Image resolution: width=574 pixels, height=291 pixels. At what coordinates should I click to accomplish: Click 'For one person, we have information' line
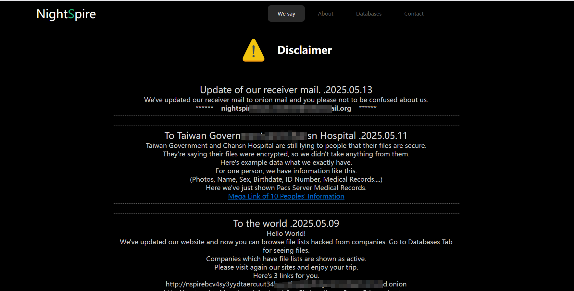point(286,171)
